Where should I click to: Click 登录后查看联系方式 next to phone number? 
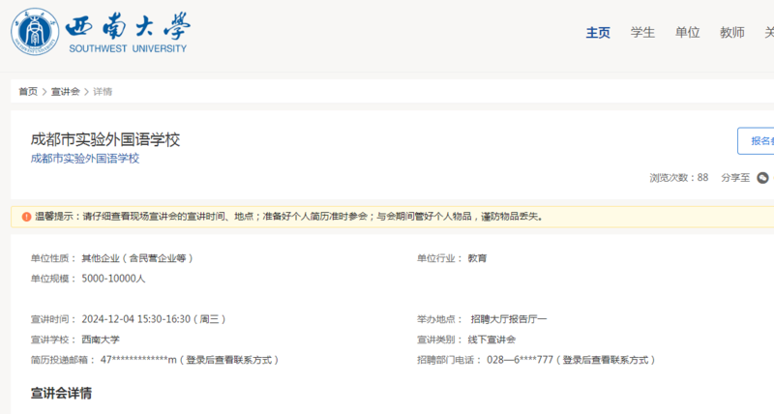click(606, 360)
